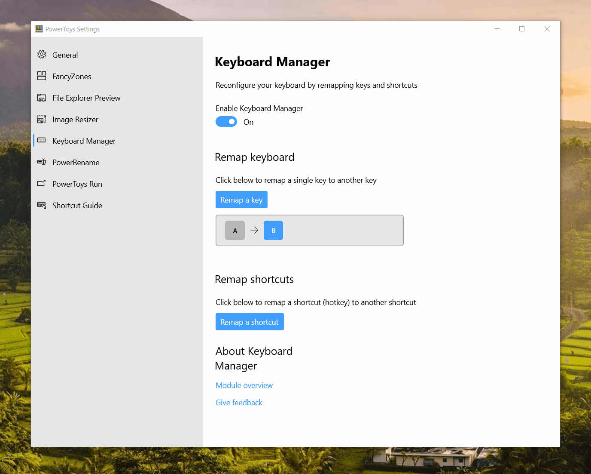
Task: Click the PowerToys logo in the title bar
Action: tap(39, 28)
